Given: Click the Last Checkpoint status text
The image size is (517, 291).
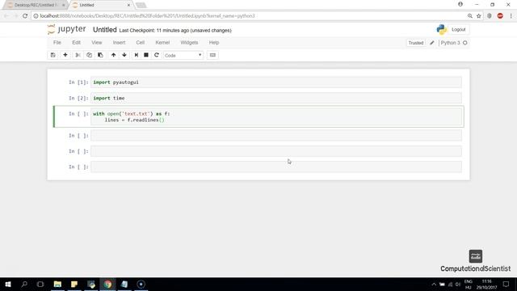Looking at the screenshot, I should 175,31.
